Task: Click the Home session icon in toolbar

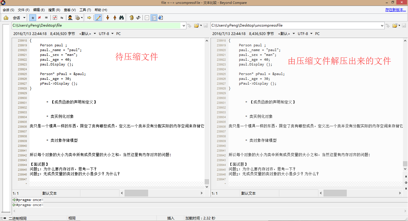Action: click(6, 18)
